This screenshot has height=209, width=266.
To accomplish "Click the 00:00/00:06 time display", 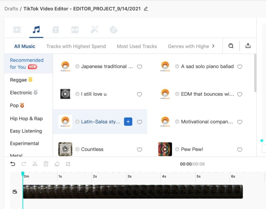I will (x=192, y=164).
